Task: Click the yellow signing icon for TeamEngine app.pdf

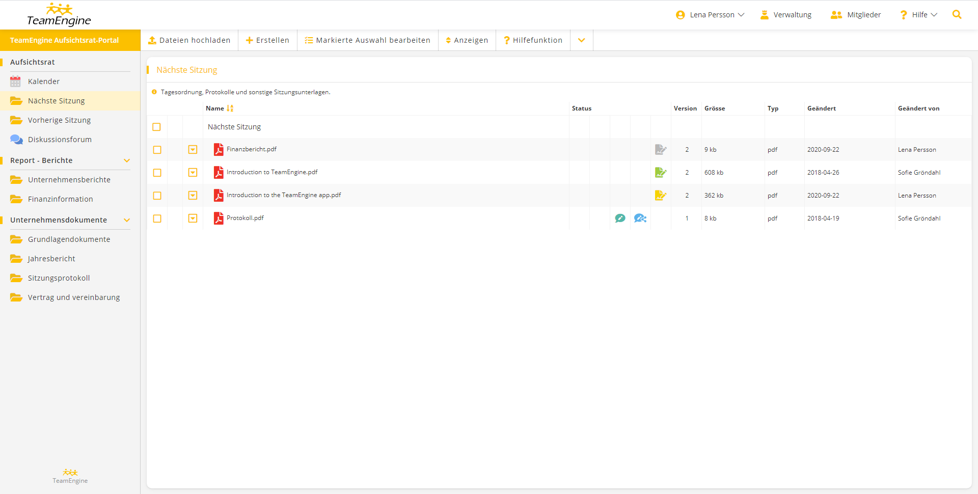Action: (x=660, y=196)
